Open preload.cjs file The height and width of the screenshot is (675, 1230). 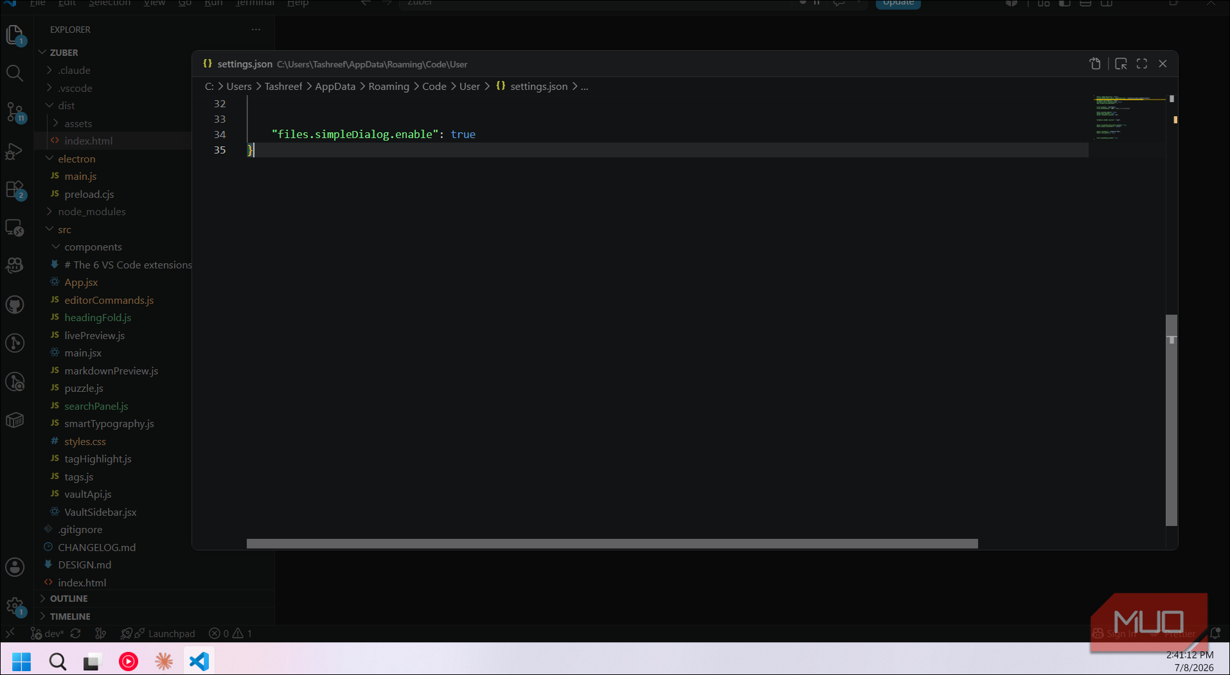point(89,194)
